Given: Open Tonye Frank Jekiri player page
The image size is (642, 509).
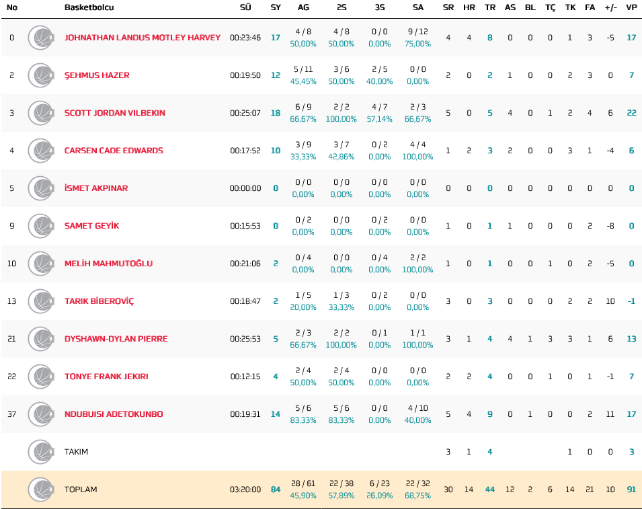Looking at the screenshot, I should click(106, 377).
